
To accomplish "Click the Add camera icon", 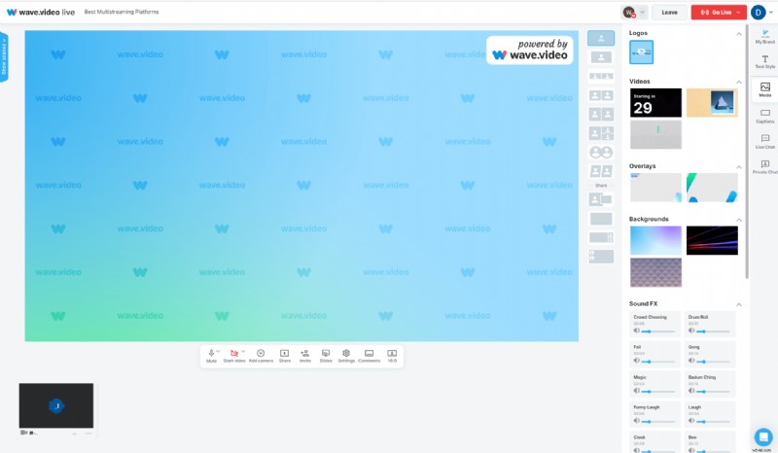I will 261,354.
